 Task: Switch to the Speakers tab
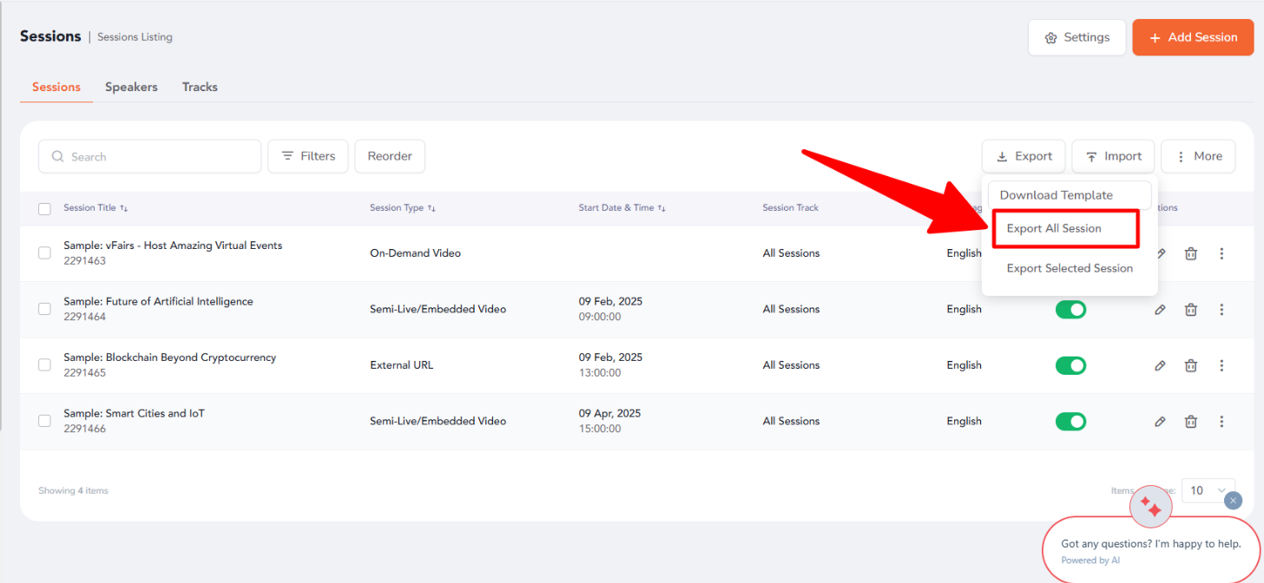(x=131, y=87)
